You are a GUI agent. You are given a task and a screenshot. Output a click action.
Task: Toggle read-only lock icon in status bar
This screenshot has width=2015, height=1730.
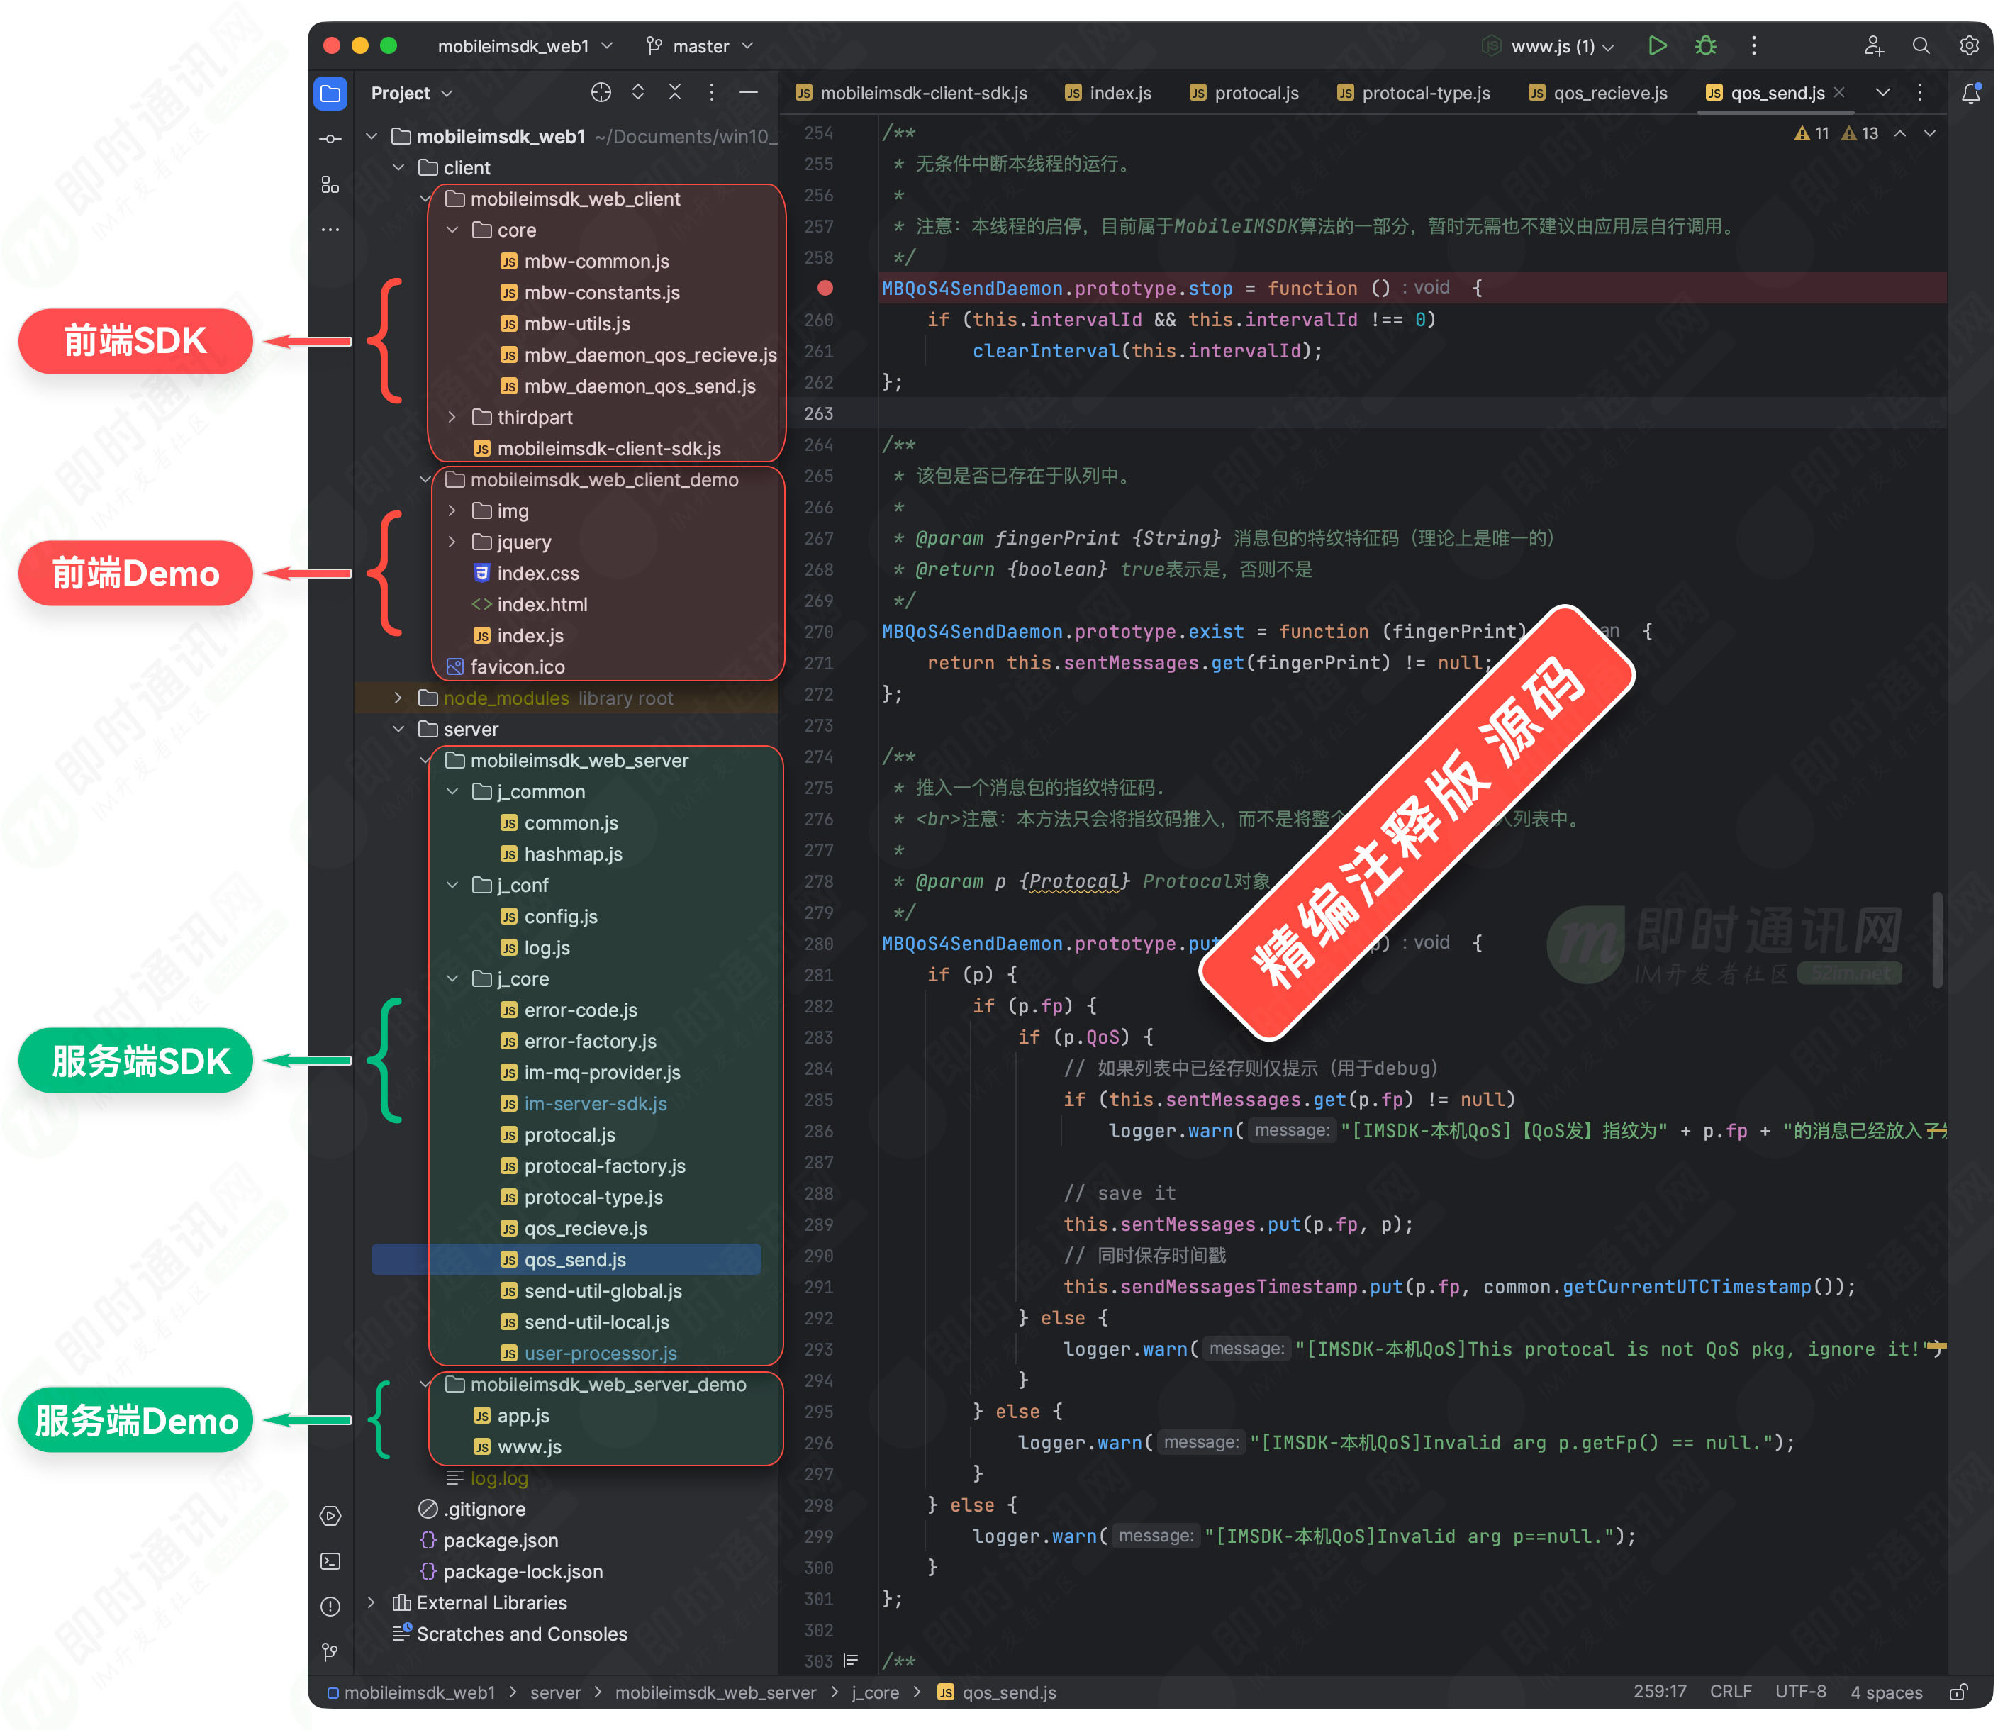(x=1958, y=1692)
